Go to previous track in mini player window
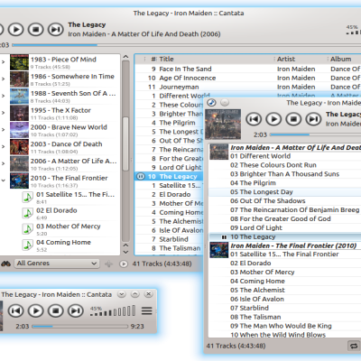The image size is (361, 361). tap(15, 310)
